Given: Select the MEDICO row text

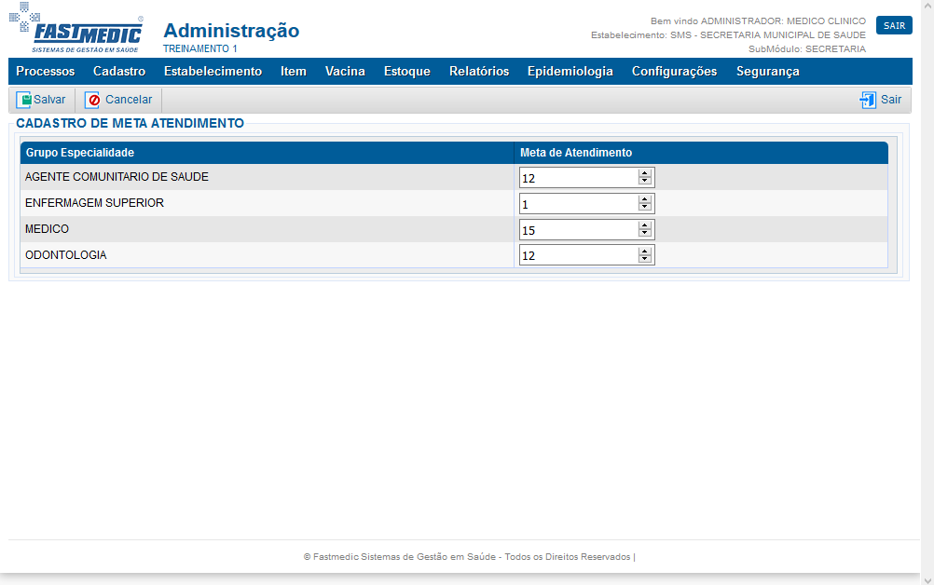Looking at the screenshot, I should click(47, 229).
